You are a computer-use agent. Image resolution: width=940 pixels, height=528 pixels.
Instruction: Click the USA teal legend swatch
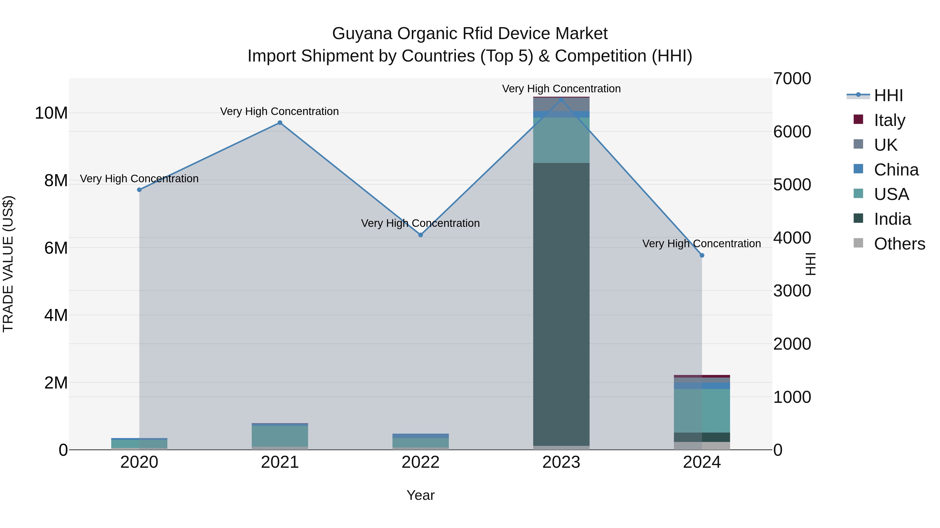[858, 193]
